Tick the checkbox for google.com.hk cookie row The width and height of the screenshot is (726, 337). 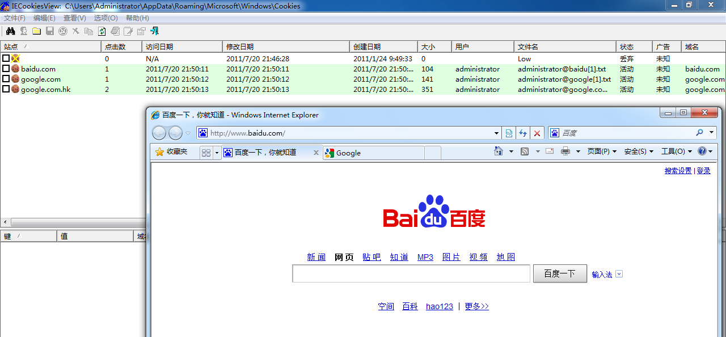pyautogui.click(x=6, y=89)
